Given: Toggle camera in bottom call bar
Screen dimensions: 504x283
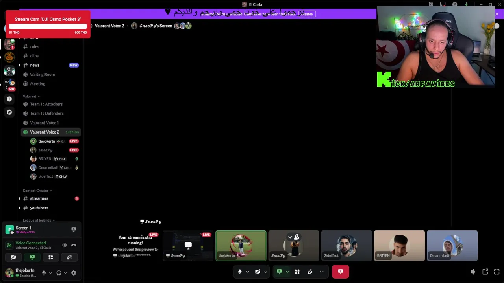Looking at the screenshot, I should [258, 272].
